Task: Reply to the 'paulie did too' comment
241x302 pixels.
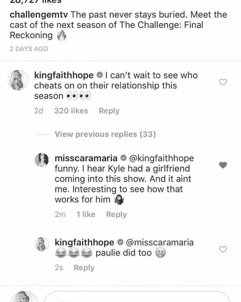Action: click(84, 268)
